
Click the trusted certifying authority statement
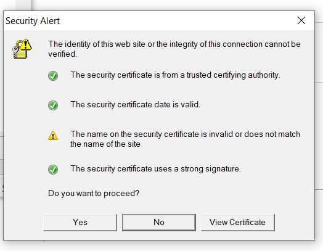click(175, 75)
